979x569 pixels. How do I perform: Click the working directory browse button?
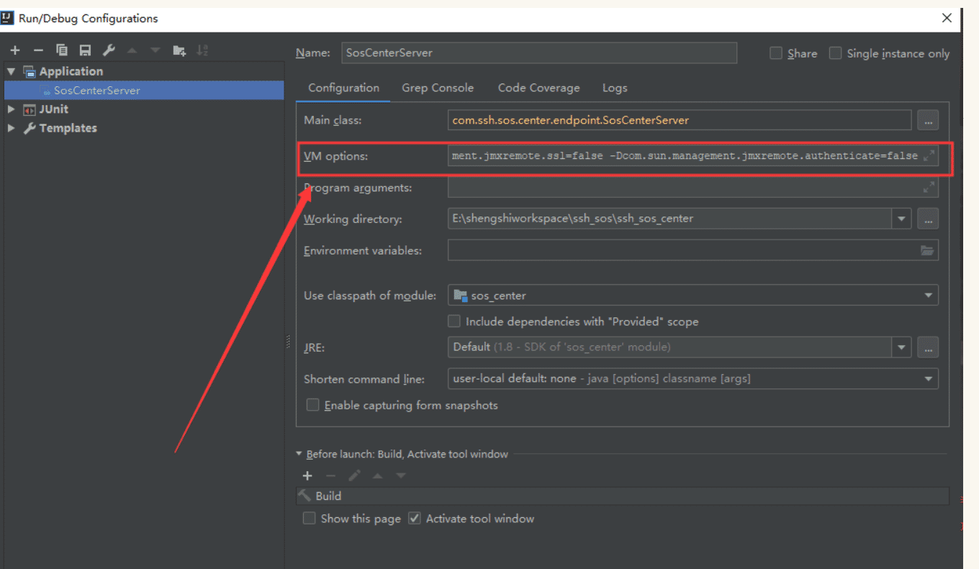click(x=928, y=219)
